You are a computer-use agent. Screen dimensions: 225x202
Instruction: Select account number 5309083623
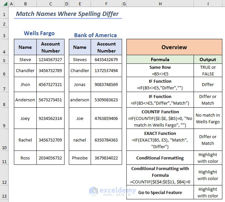point(106,100)
